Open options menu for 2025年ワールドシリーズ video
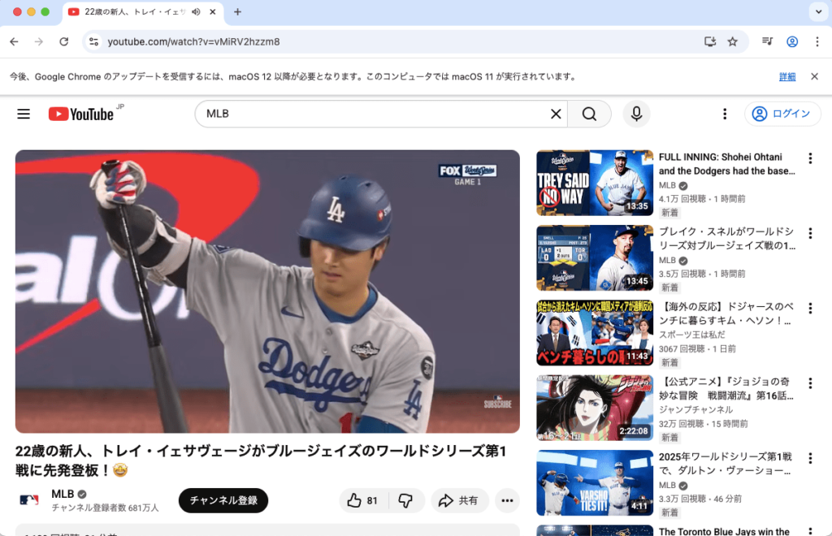 pos(810,458)
